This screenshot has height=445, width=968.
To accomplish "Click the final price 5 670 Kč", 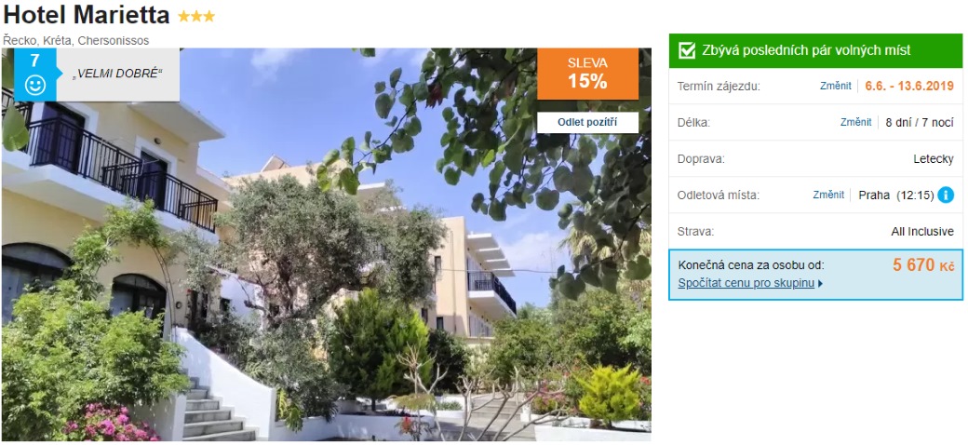I will pos(923,265).
